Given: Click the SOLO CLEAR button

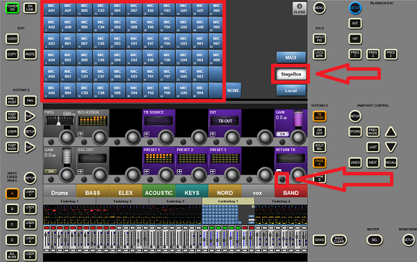Looking at the screenshot, I should point(339,240).
